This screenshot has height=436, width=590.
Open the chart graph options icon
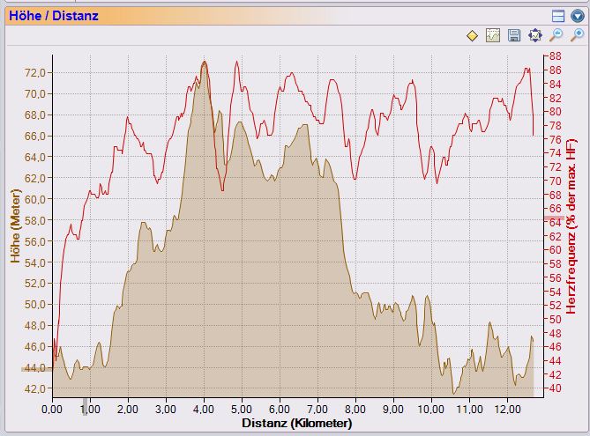coord(493,35)
